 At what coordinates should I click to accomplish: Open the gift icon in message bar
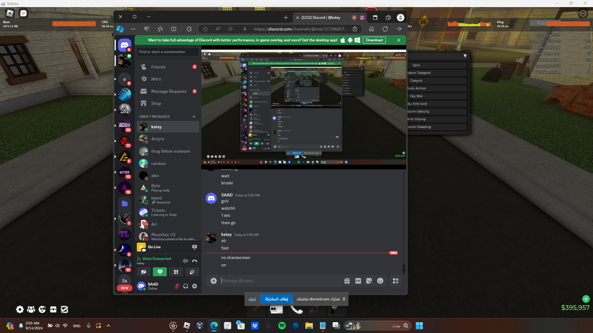347,281
